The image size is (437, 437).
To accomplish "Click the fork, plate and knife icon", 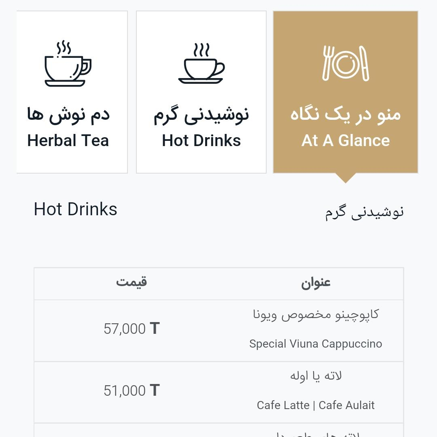I will 346,63.
